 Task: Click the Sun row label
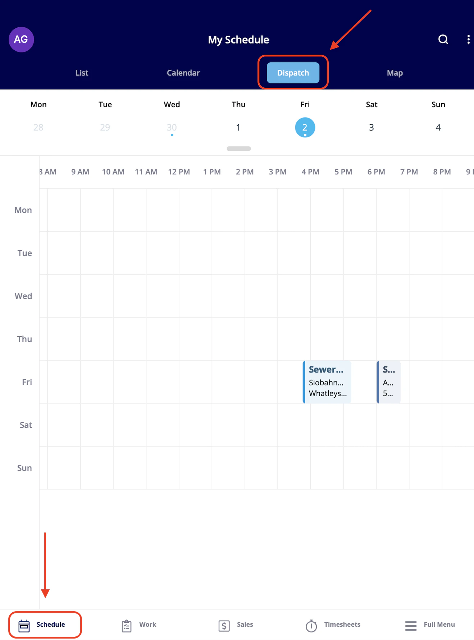pyautogui.click(x=24, y=468)
